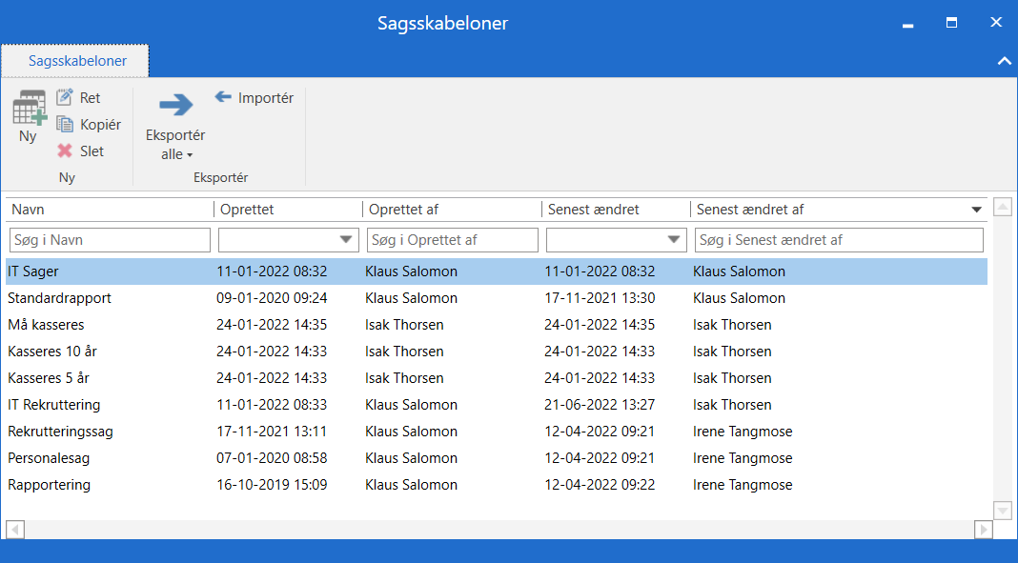
Task: Sort by the Navn column header
Action: point(110,210)
